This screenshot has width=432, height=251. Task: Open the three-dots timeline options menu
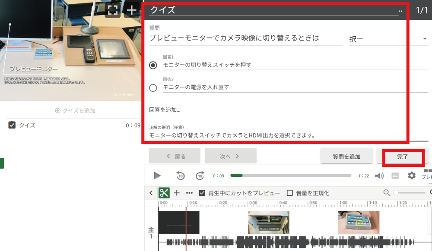(x=189, y=193)
